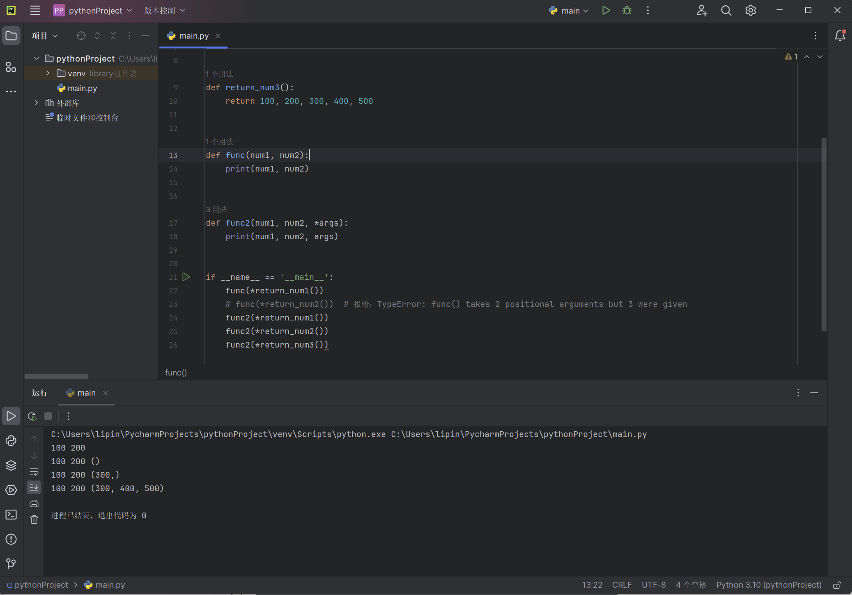This screenshot has height=595, width=852.
Task: Open more run actions menu in title bar
Action: pos(648,11)
